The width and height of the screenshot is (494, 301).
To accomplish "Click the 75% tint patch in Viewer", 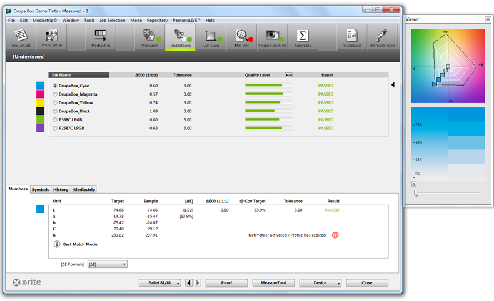I will pos(466,128).
